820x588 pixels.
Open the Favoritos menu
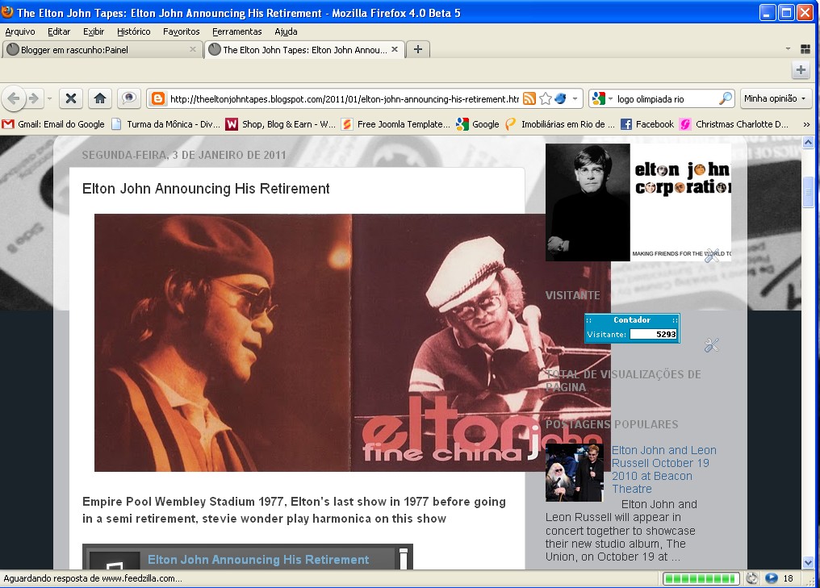pos(182,31)
